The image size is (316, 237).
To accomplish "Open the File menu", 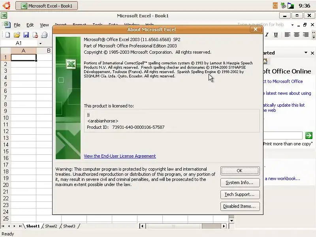I will click(x=17, y=25).
